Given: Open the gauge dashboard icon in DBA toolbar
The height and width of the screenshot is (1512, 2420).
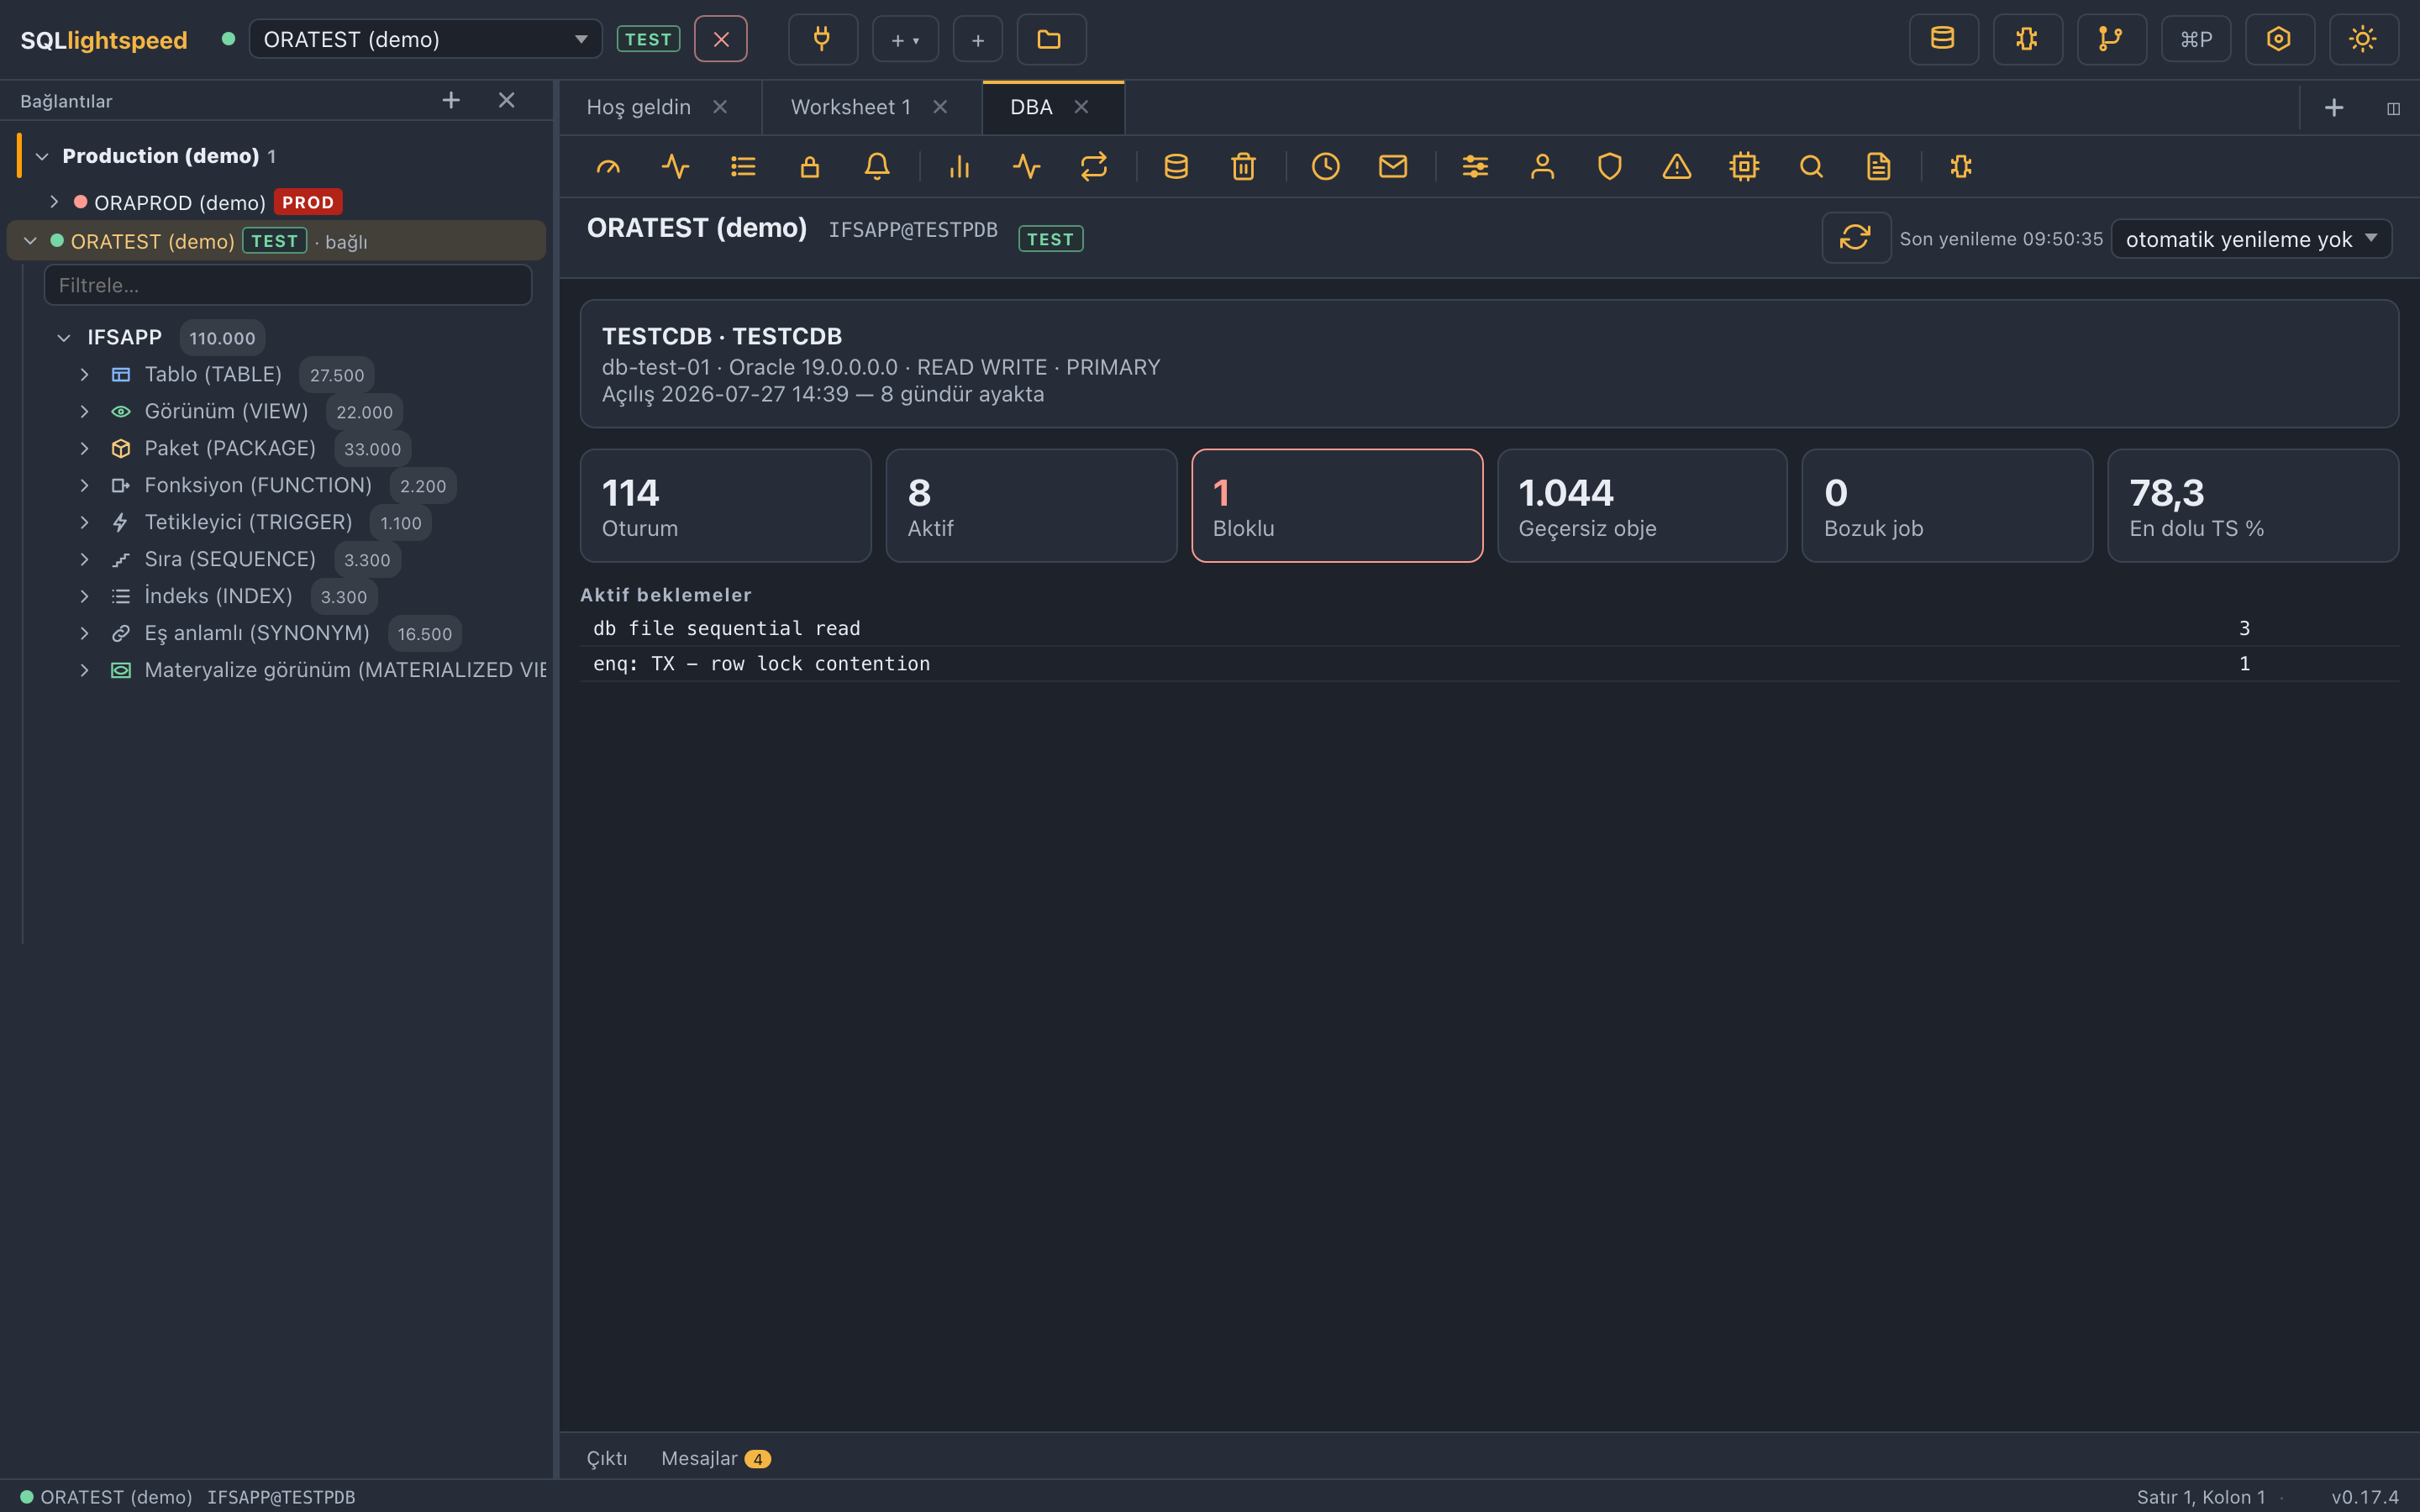Looking at the screenshot, I should coord(608,166).
